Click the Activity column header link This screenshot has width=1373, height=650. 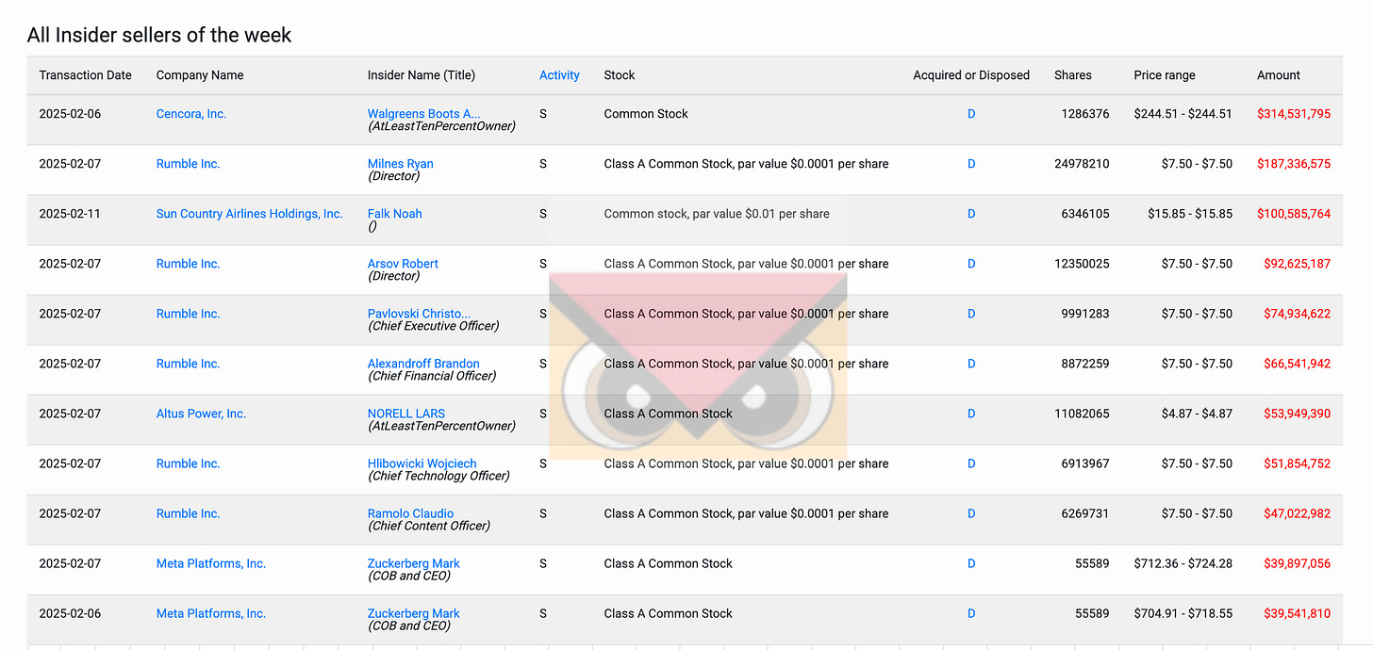coord(559,75)
